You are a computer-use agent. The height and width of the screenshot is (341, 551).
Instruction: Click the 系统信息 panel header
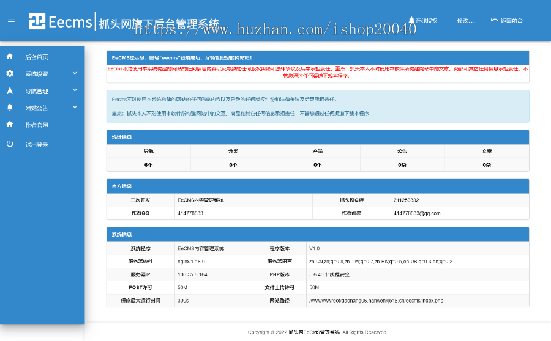click(x=318, y=234)
